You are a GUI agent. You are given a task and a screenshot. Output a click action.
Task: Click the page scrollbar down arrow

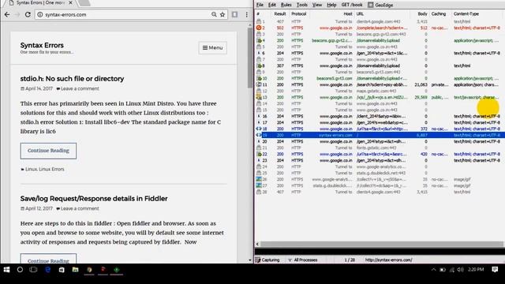pos(250,260)
